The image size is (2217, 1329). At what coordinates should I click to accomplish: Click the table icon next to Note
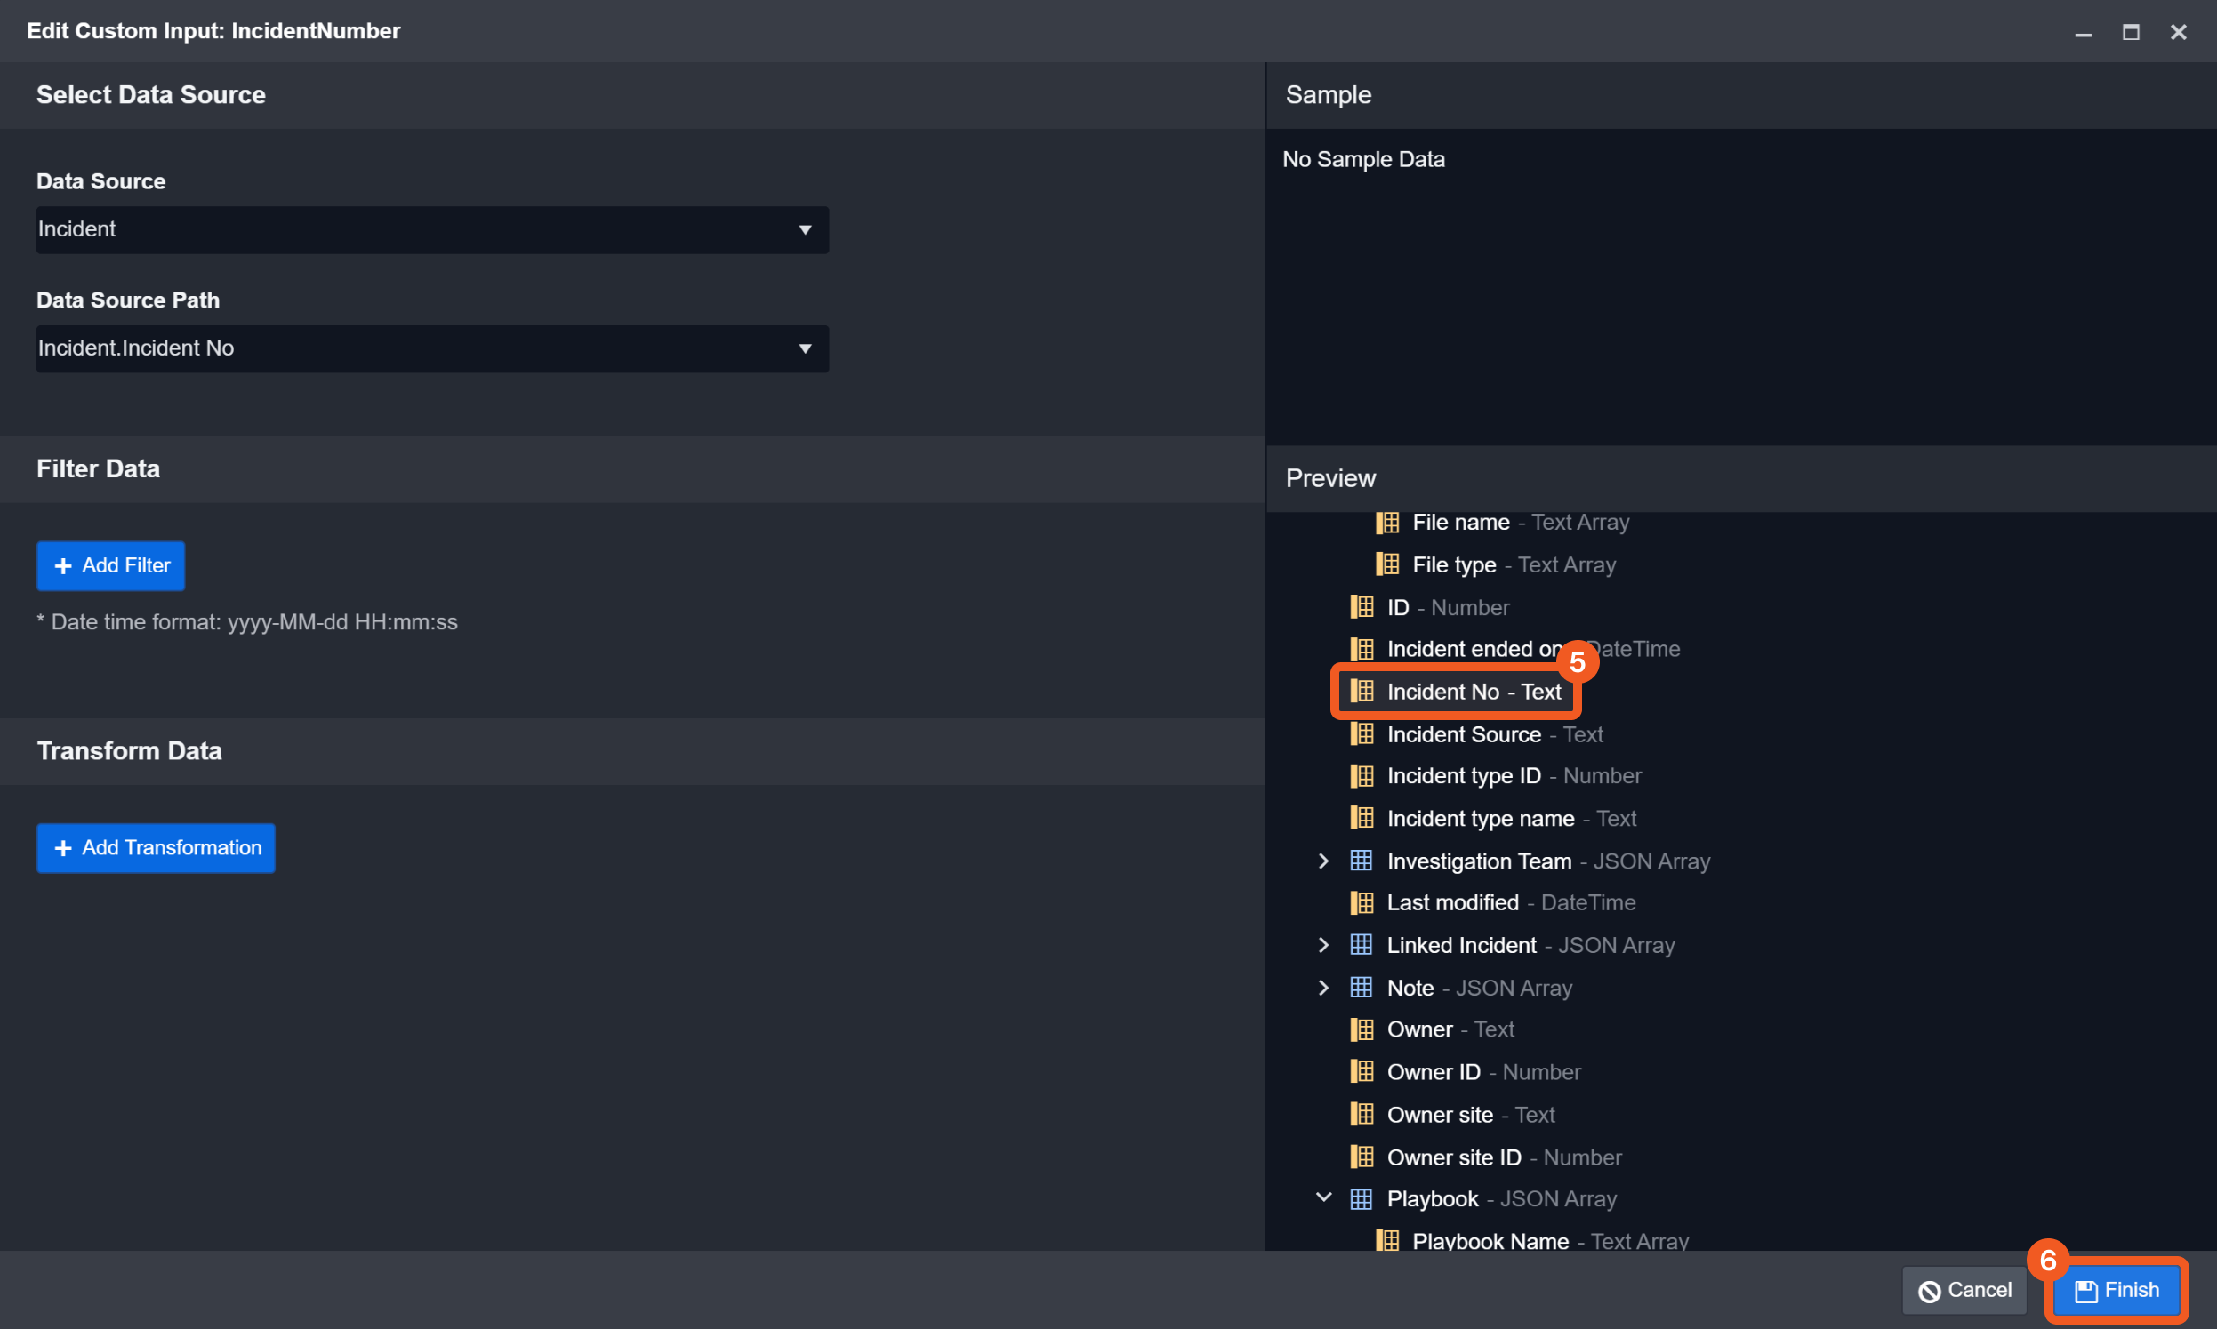pyautogui.click(x=1361, y=988)
